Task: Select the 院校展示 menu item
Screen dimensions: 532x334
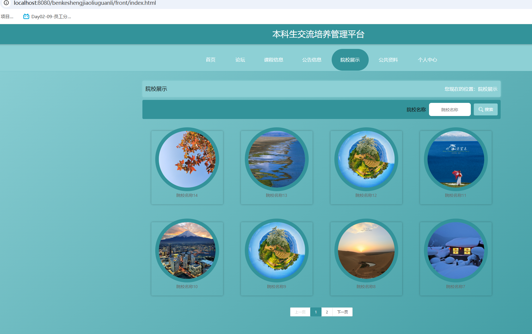Action: coord(350,60)
